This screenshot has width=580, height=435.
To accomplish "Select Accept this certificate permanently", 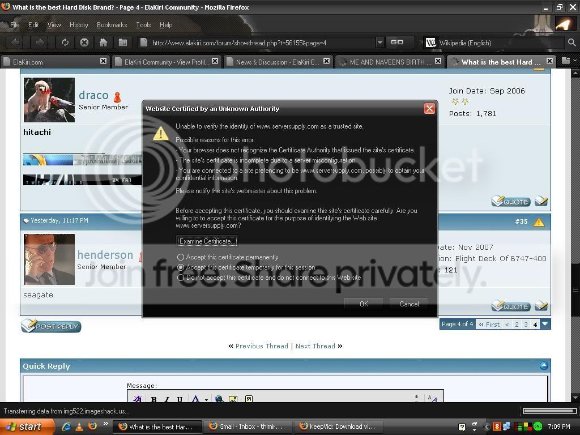I will [181, 257].
